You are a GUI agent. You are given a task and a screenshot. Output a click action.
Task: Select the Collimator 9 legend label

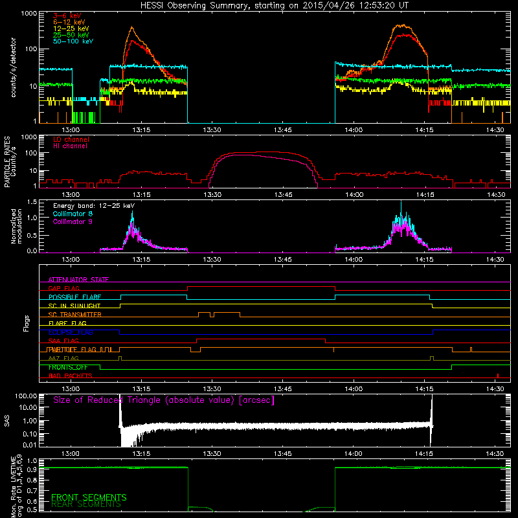[73, 221]
